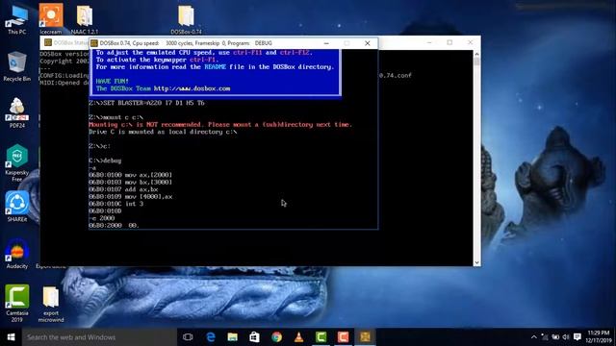Click the Search the web and Windows box
Image resolution: width=616 pixels, height=346 pixels.
click(99, 337)
